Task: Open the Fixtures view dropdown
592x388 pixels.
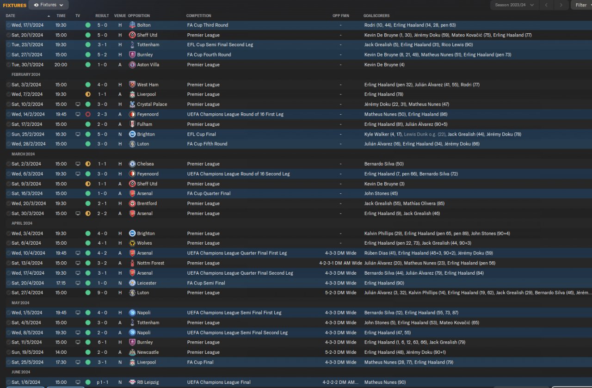Action: click(49, 5)
